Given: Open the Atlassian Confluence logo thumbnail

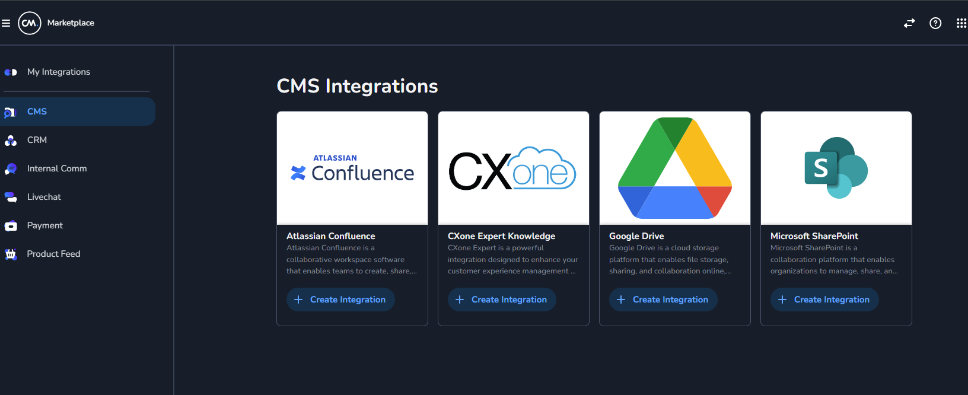Looking at the screenshot, I should click(352, 168).
